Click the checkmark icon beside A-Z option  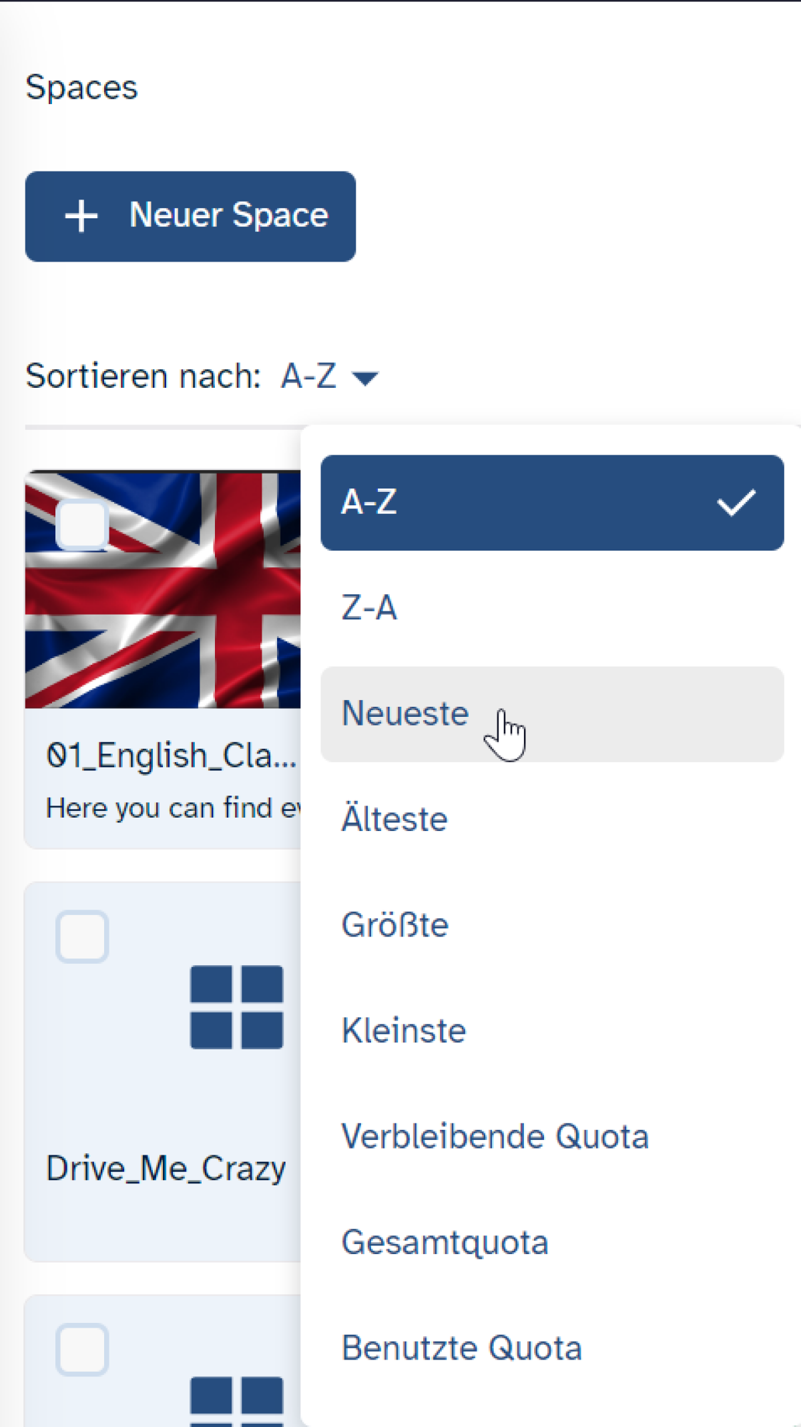(x=736, y=503)
